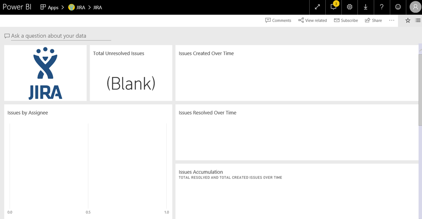The width and height of the screenshot is (422, 219).
Task: Open notifications with yellow badge
Action: [x=333, y=7]
